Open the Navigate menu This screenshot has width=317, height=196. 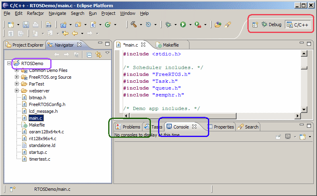pos(58,13)
